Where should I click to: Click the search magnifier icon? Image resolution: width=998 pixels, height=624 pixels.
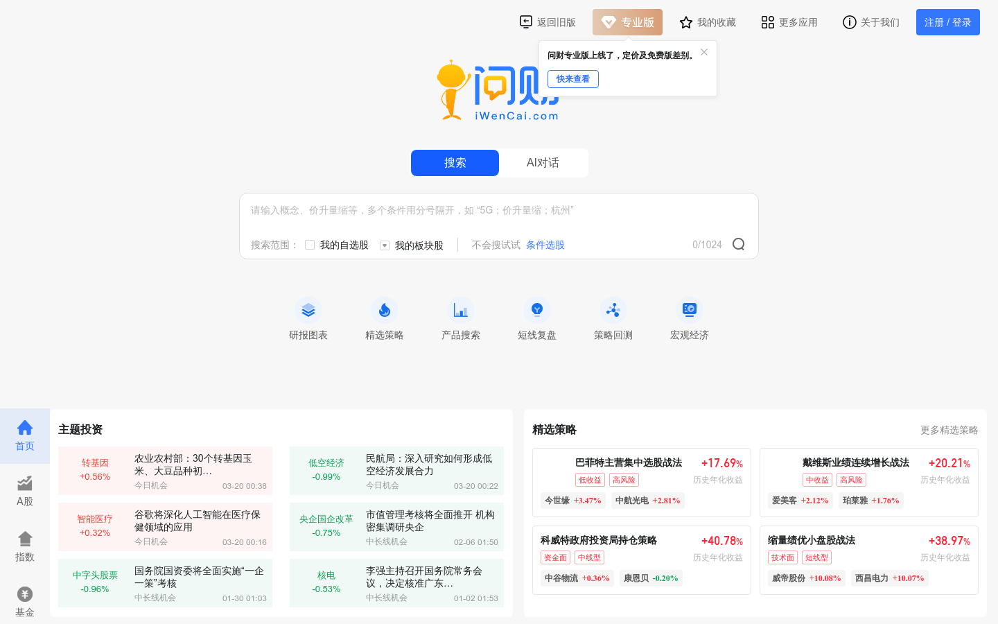point(738,244)
